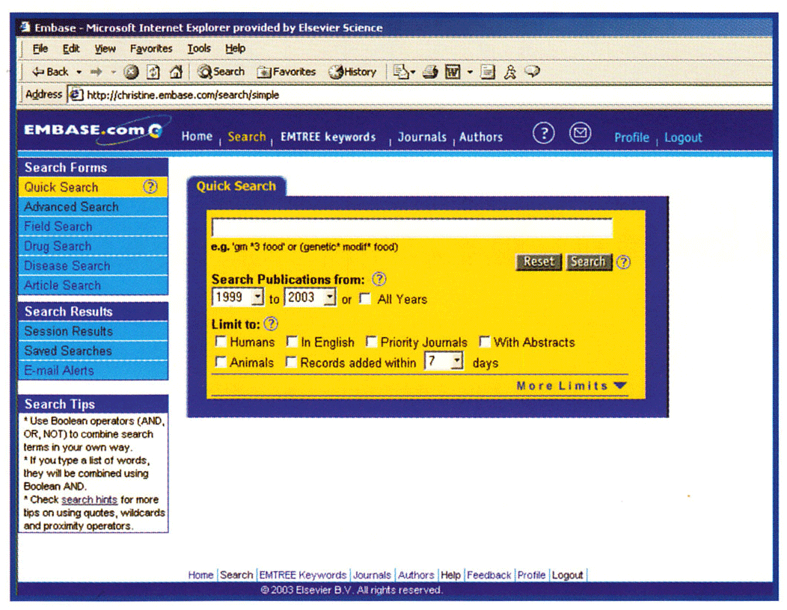
Task: Open Saved Searches from the sidebar
Action: tap(93, 351)
